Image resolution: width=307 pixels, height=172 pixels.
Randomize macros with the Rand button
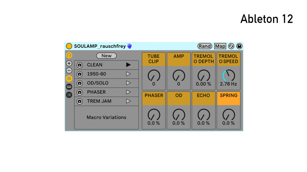point(205,46)
